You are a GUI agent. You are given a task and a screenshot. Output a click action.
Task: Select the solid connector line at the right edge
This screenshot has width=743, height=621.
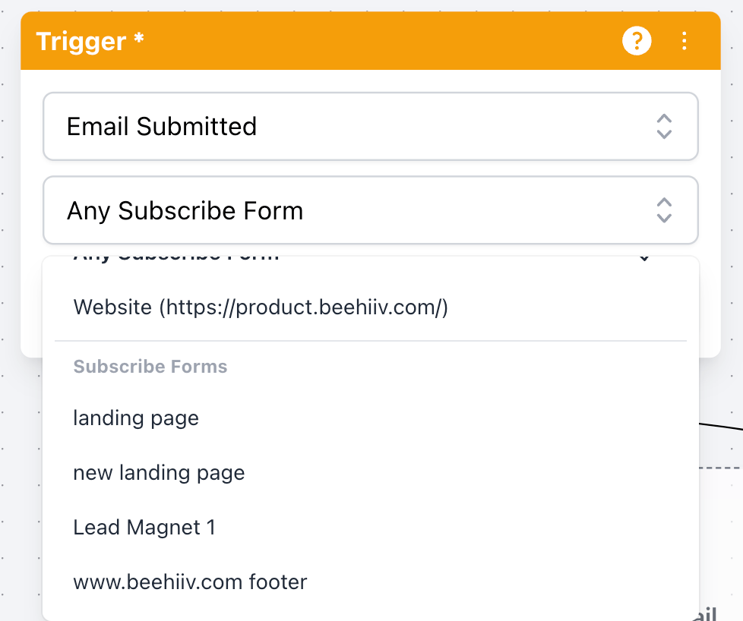pos(721,427)
